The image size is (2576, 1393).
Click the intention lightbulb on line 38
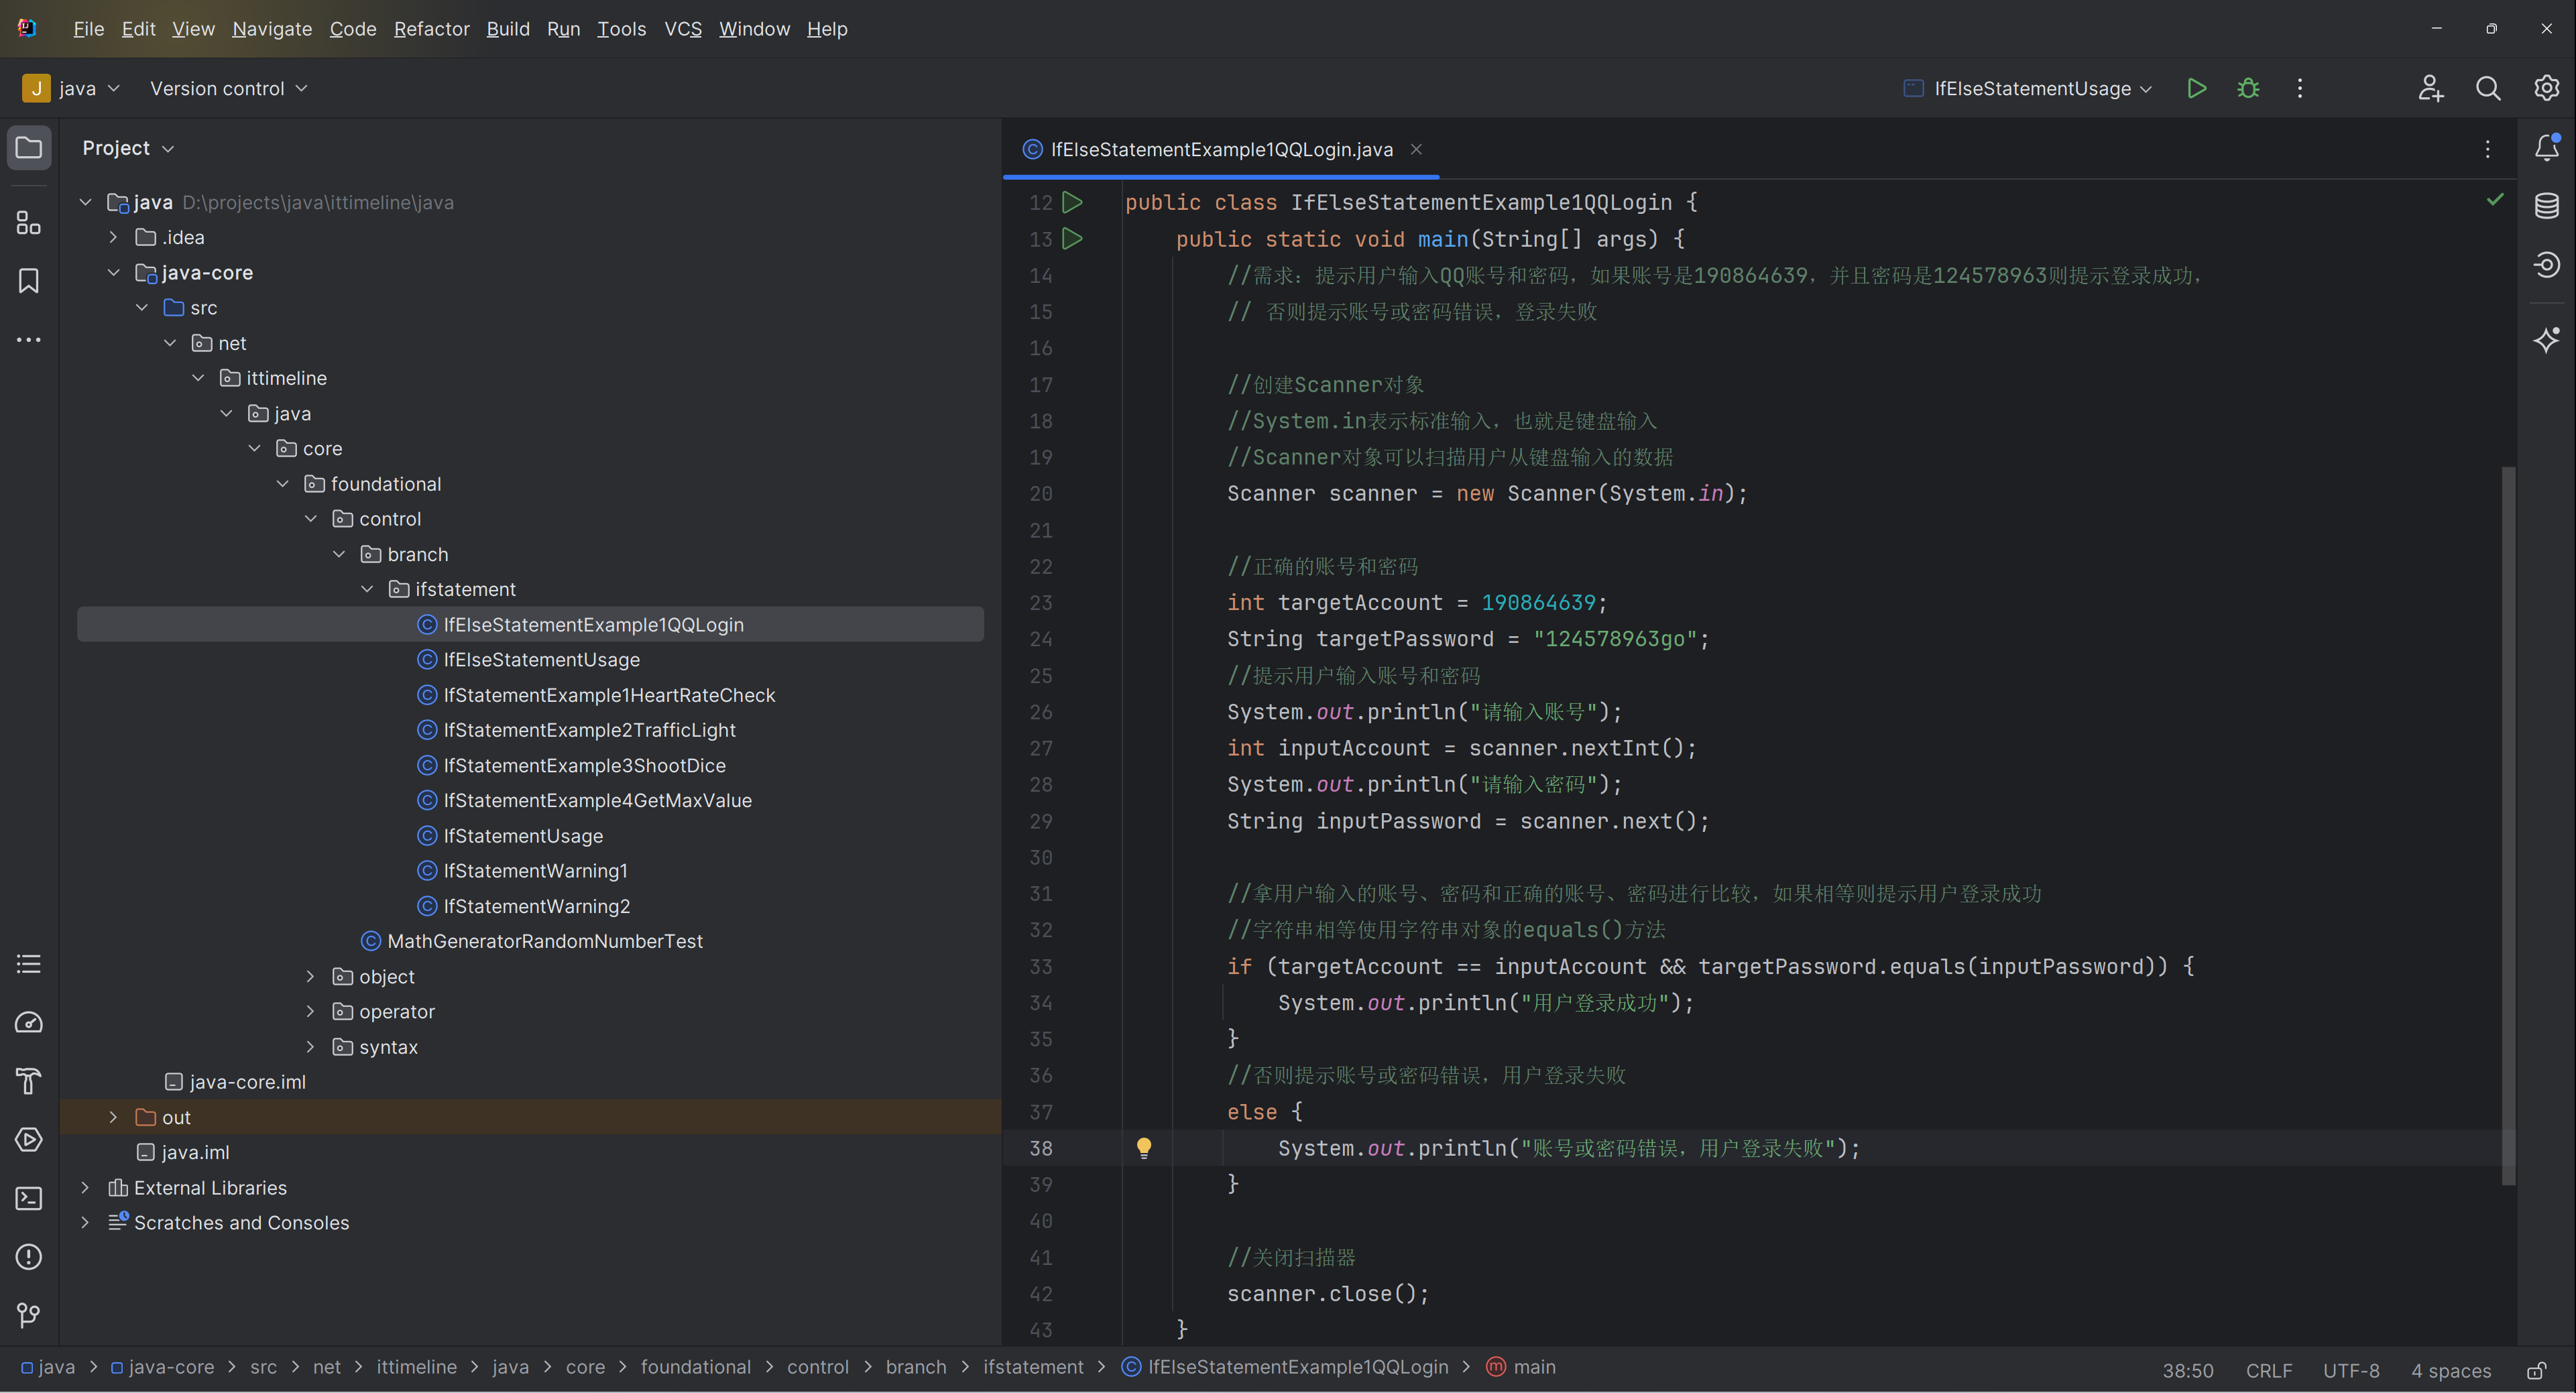coord(1144,1148)
